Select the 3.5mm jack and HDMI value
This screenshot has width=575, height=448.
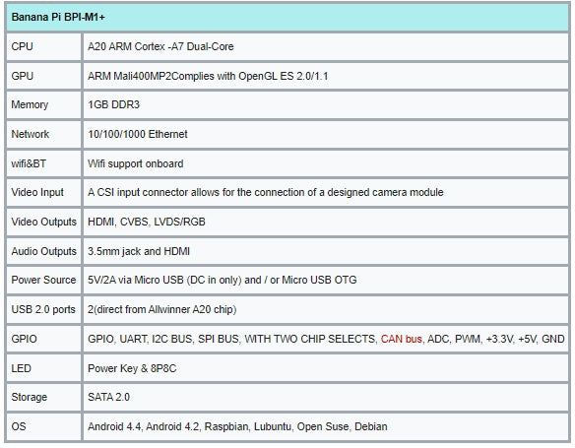click(139, 251)
